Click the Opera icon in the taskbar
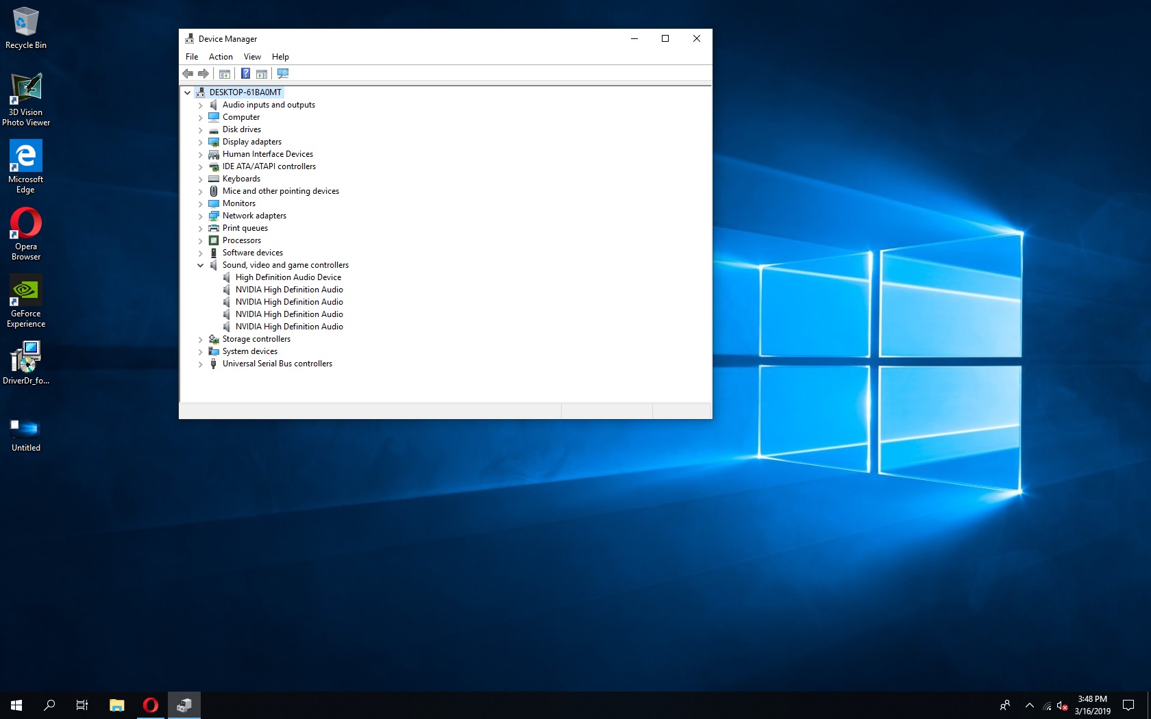Viewport: 1151px width, 719px height. (x=151, y=705)
